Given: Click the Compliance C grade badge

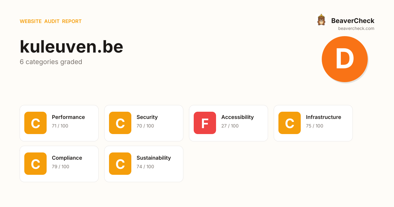Looking at the screenshot, I should click(x=35, y=164).
